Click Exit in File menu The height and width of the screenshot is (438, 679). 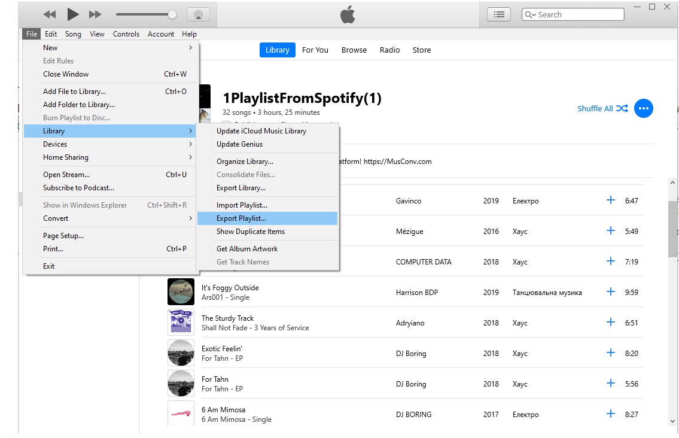[111, 266]
